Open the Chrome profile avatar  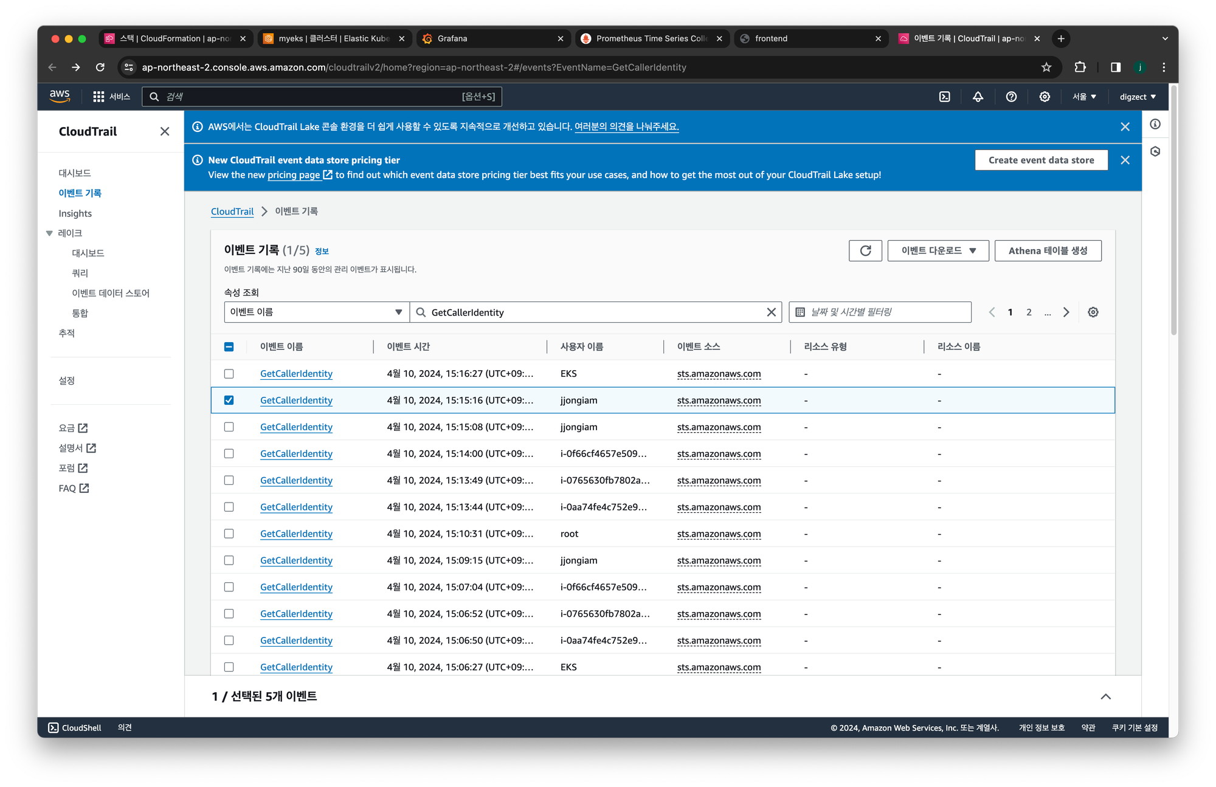point(1140,67)
